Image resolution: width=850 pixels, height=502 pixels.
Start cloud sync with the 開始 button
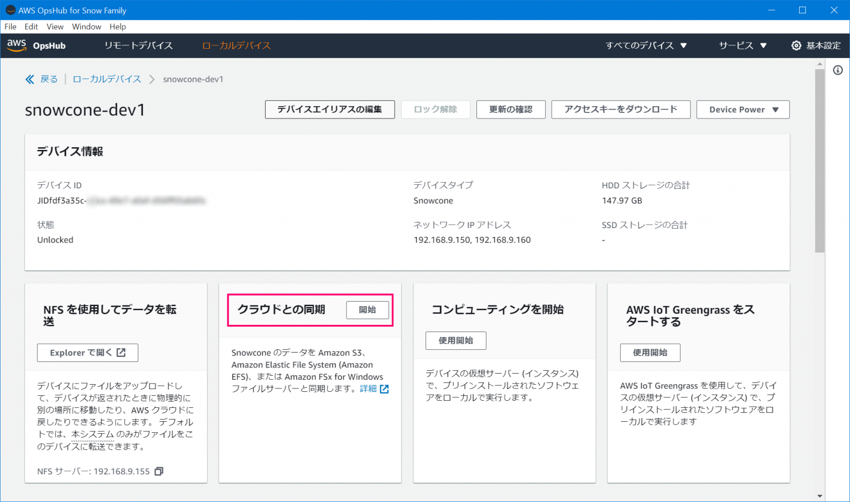point(367,310)
